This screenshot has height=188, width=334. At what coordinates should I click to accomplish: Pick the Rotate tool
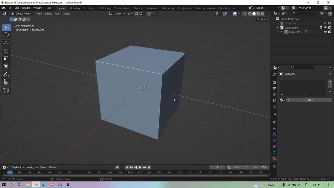[x=6, y=51]
